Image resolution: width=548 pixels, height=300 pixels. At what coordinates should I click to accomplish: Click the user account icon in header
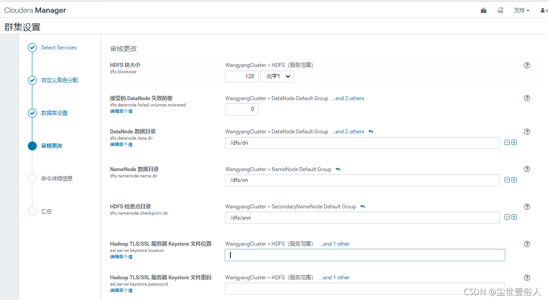(x=543, y=10)
